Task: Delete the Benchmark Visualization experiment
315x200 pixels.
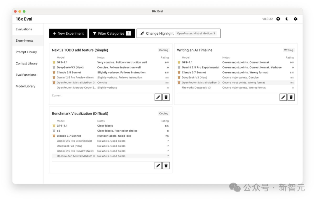Action: click(x=166, y=166)
